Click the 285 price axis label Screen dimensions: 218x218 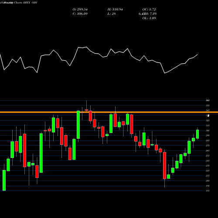[x=208, y=140]
